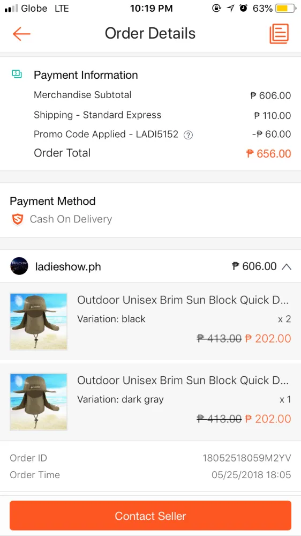The height and width of the screenshot is (536, 301).
Task: Tap the green Payment Information money icon
Action: (17, 73)
